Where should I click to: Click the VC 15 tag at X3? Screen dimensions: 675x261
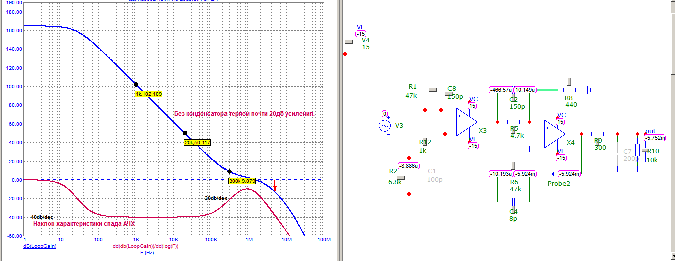pos(472,106)
